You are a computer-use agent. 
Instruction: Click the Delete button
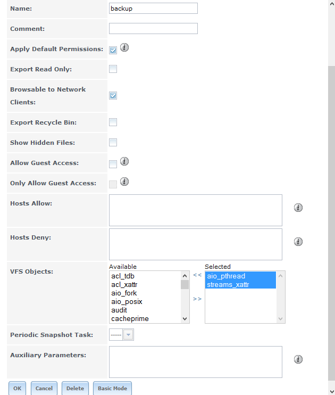[75, 388]
